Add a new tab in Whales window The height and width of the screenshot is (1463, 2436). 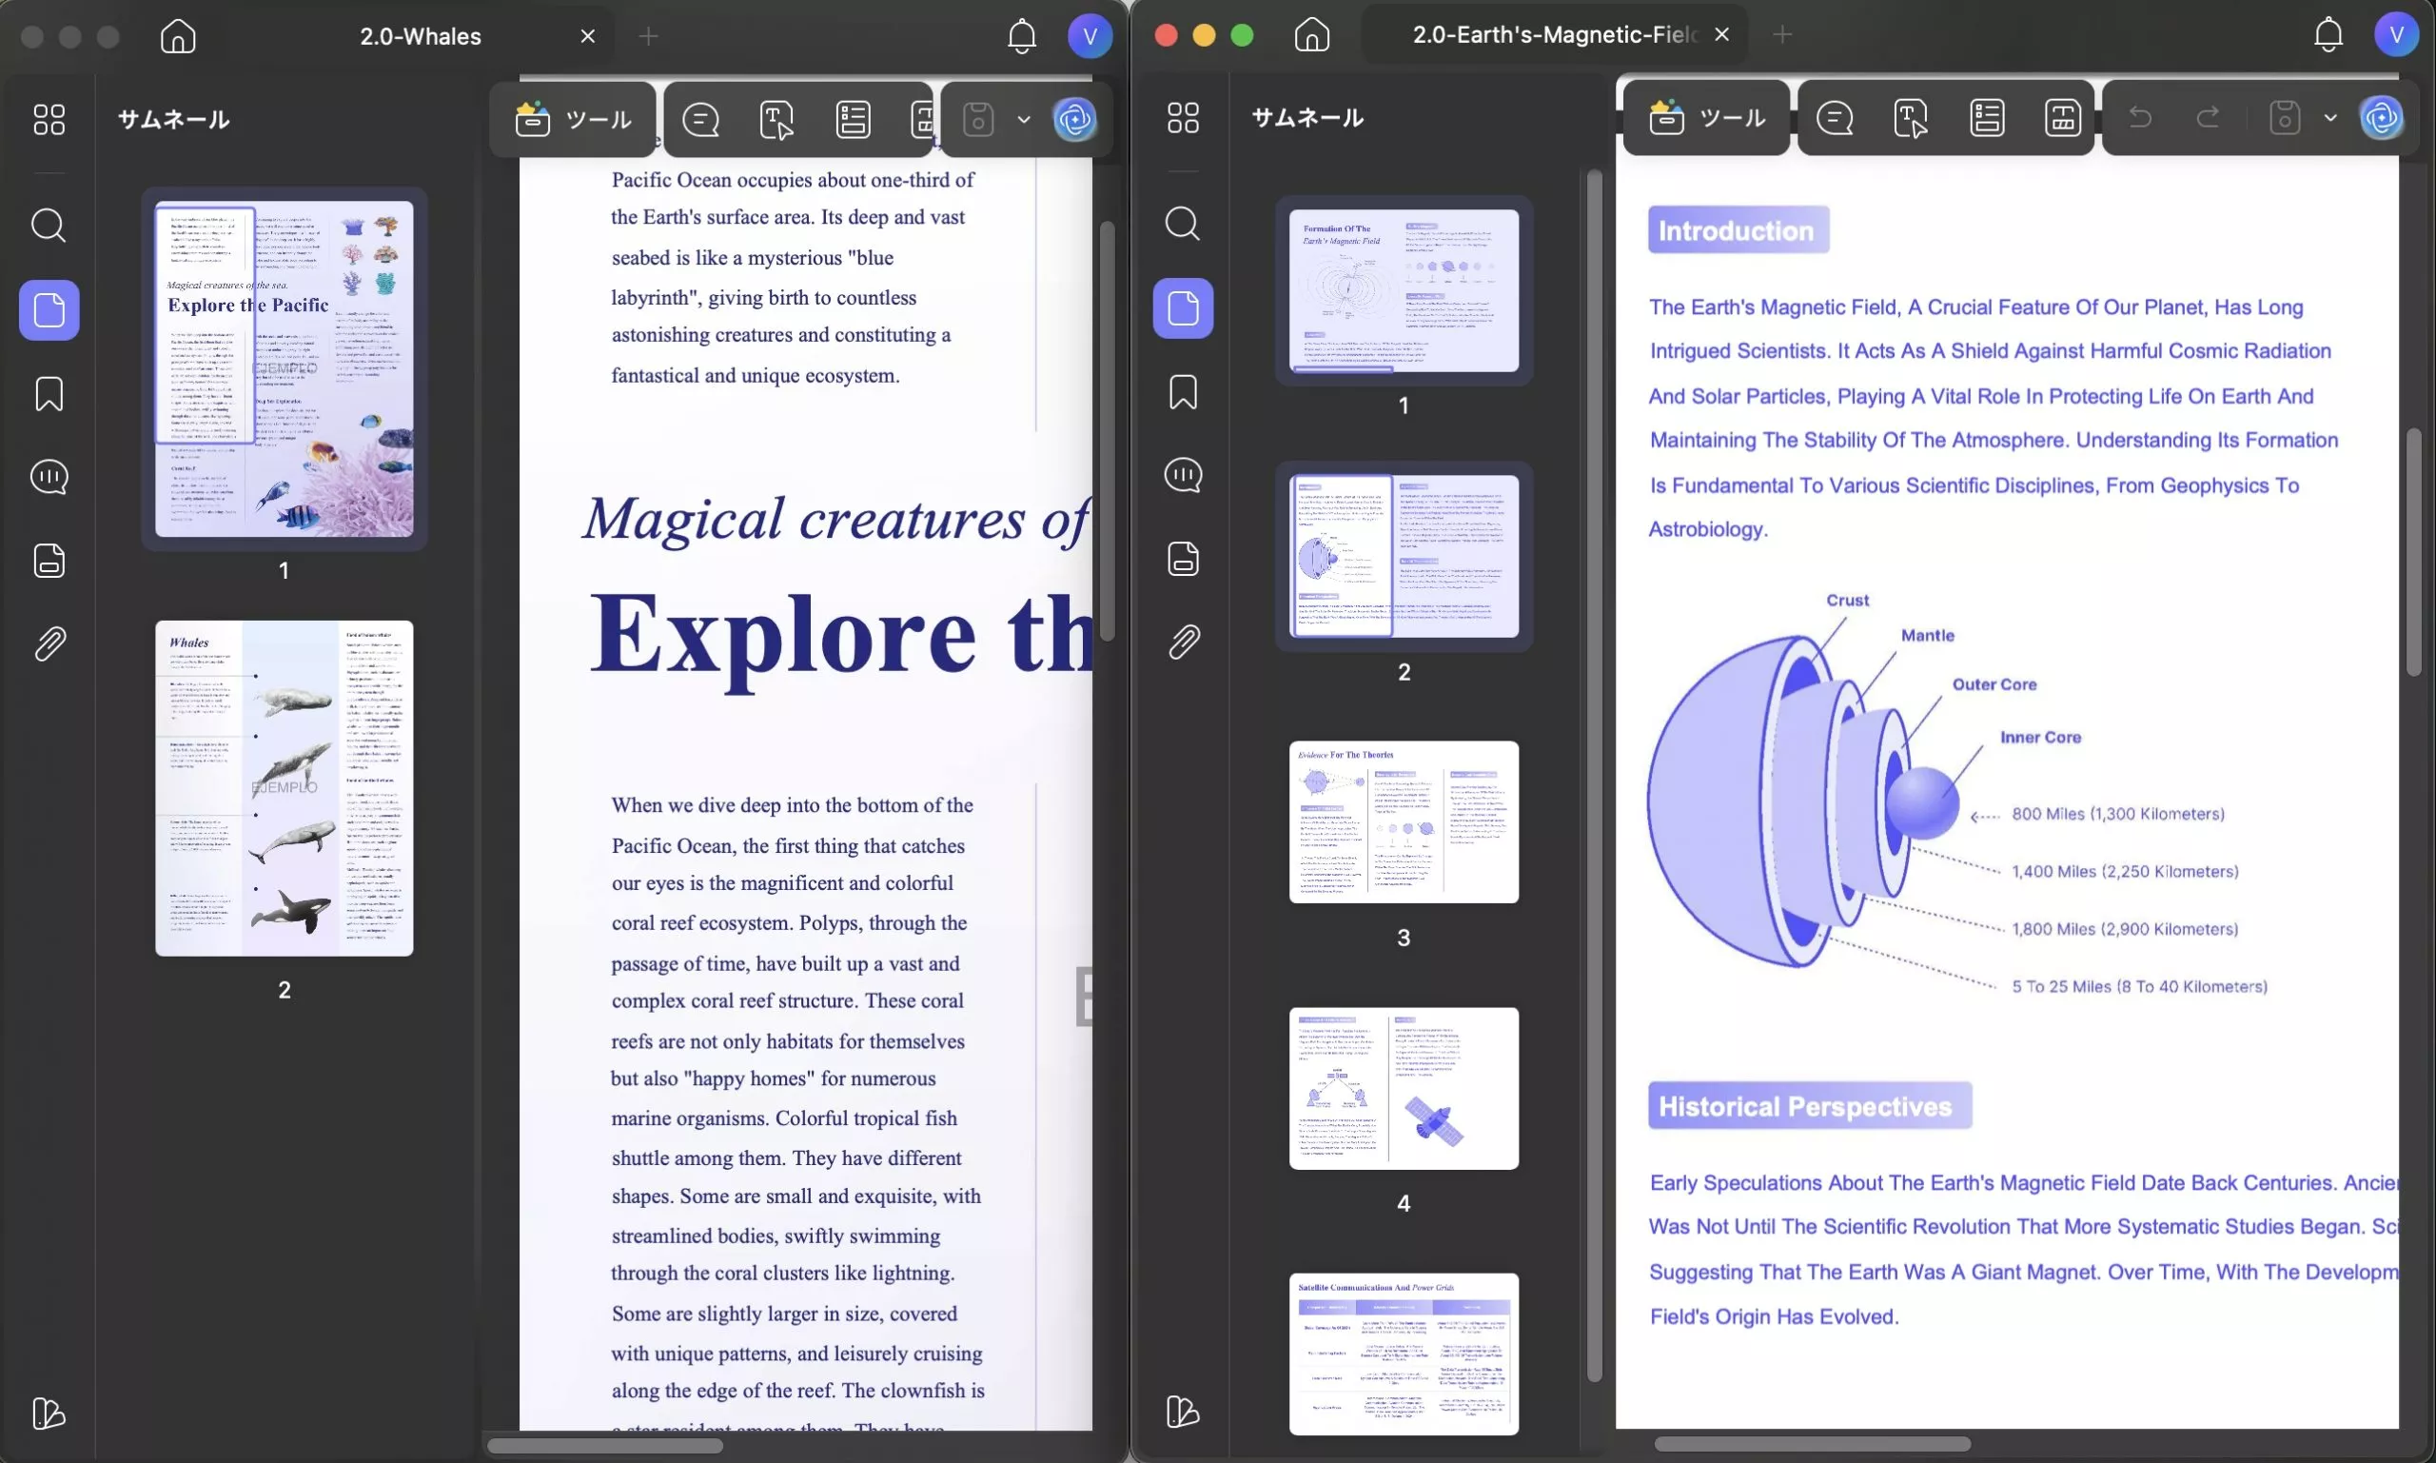(647, 36)
